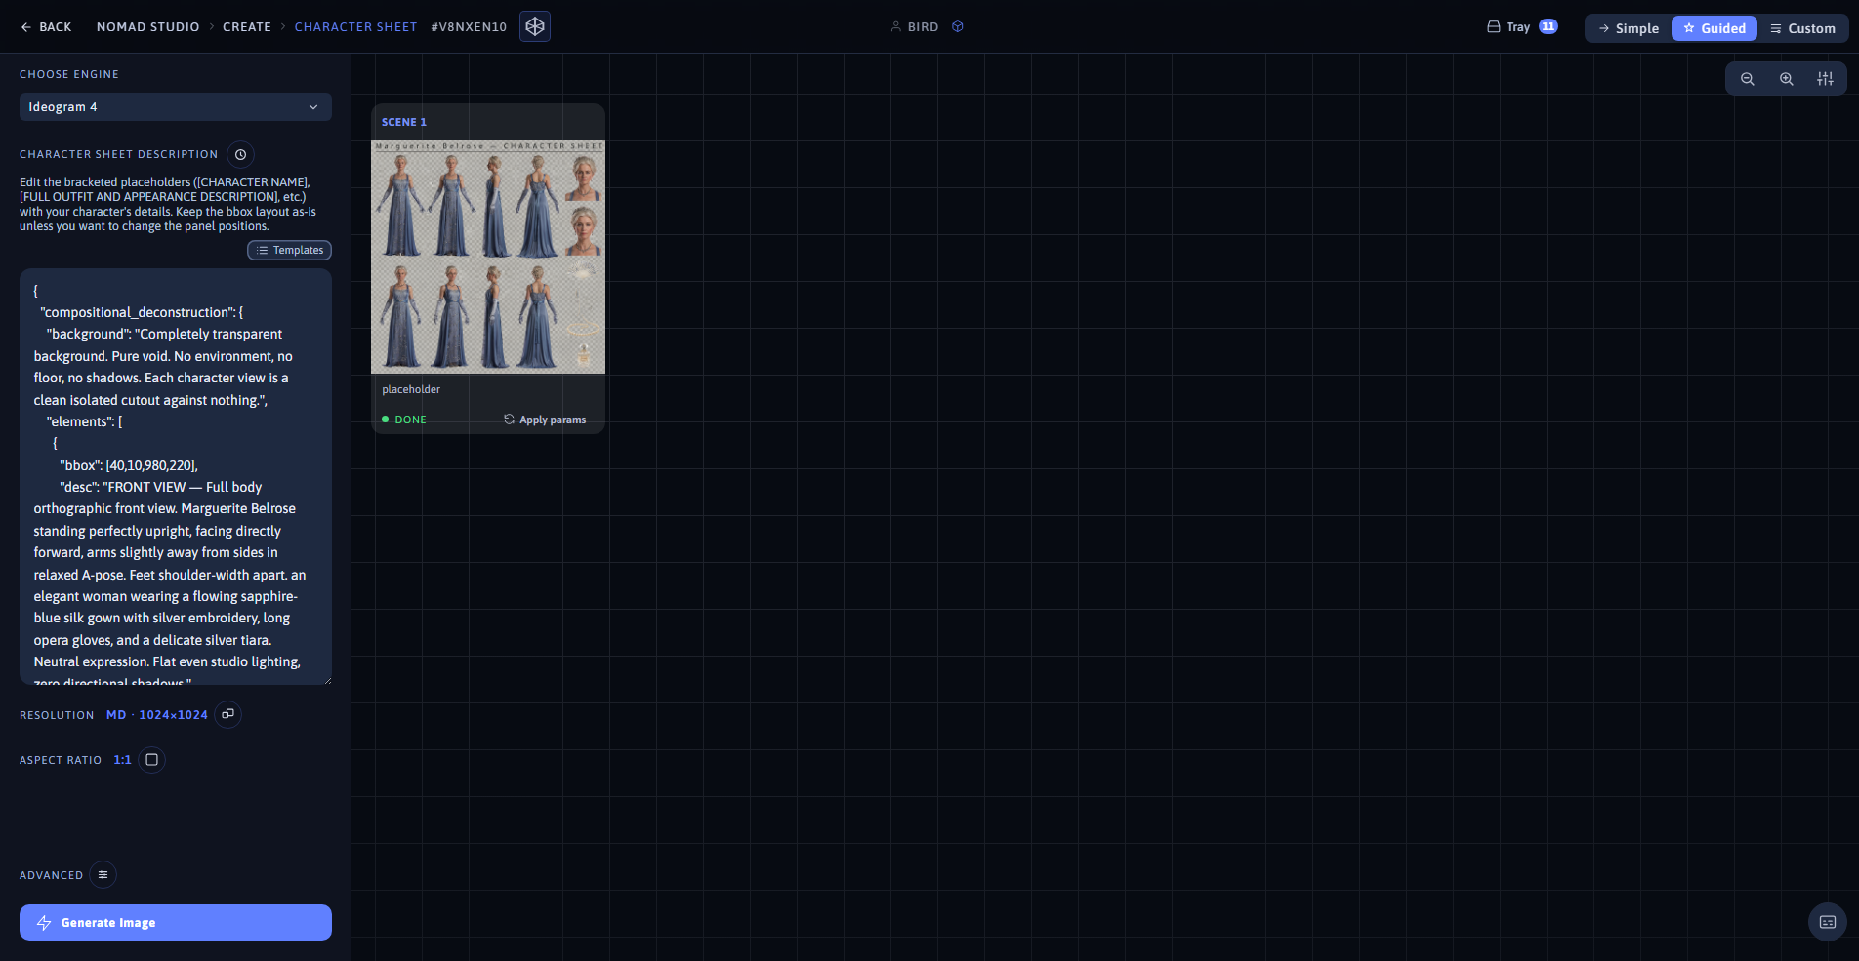Expand the Advanced options
This screenshot has width=1859, height=961.
pyautogui.click(x=103, y=875)
